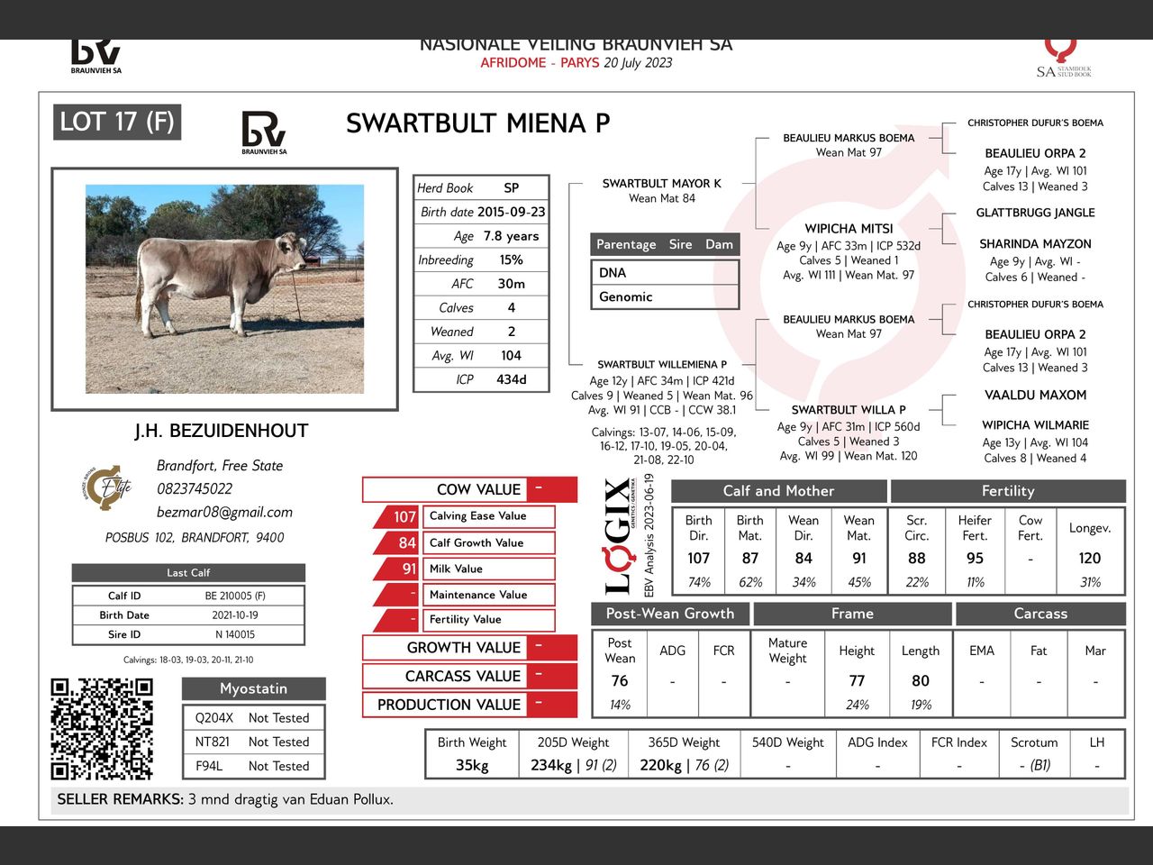The width and height of the screenshot is (1153, 865).
Task: Click the COW VALUE header
Action: 469,489
